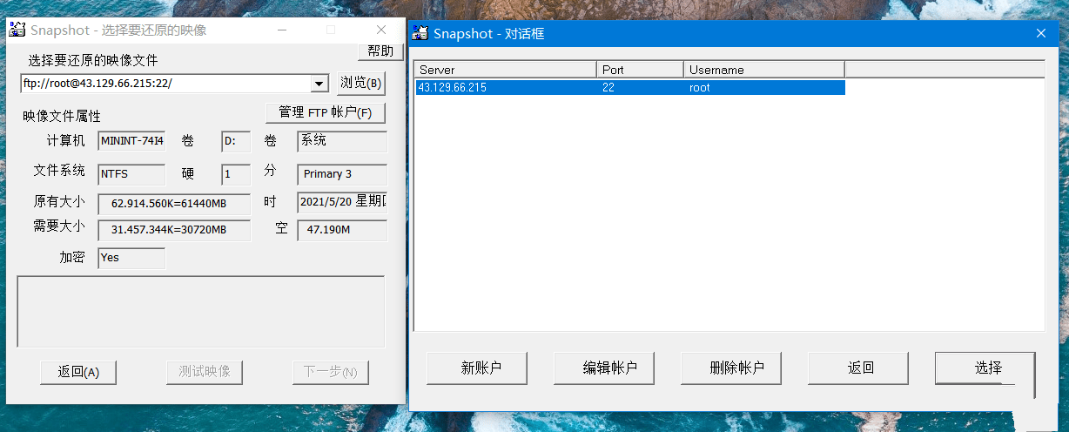
Task: Close the restore image selection window
Action: [381, 30]
